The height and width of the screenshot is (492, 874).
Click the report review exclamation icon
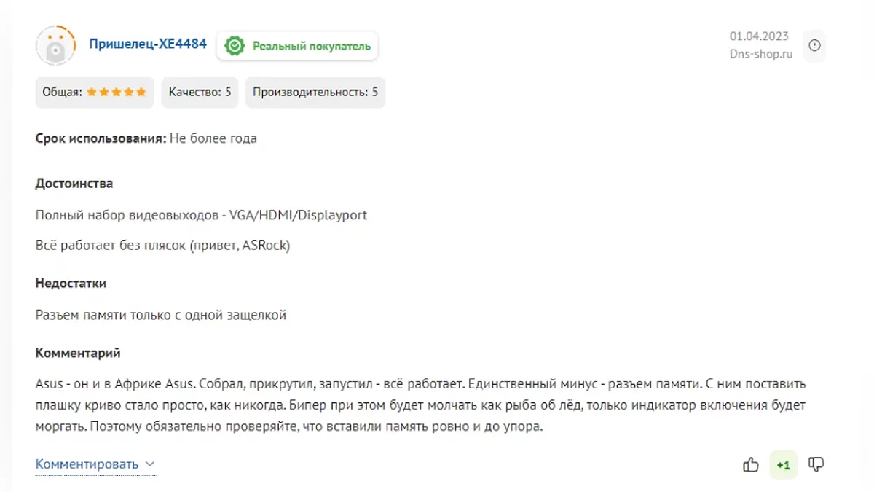tap(814, 45)
